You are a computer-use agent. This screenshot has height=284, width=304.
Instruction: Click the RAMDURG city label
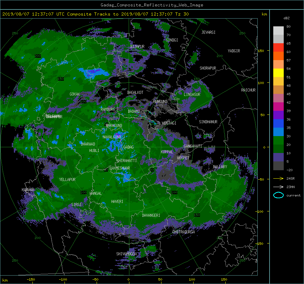coord(108,109)
